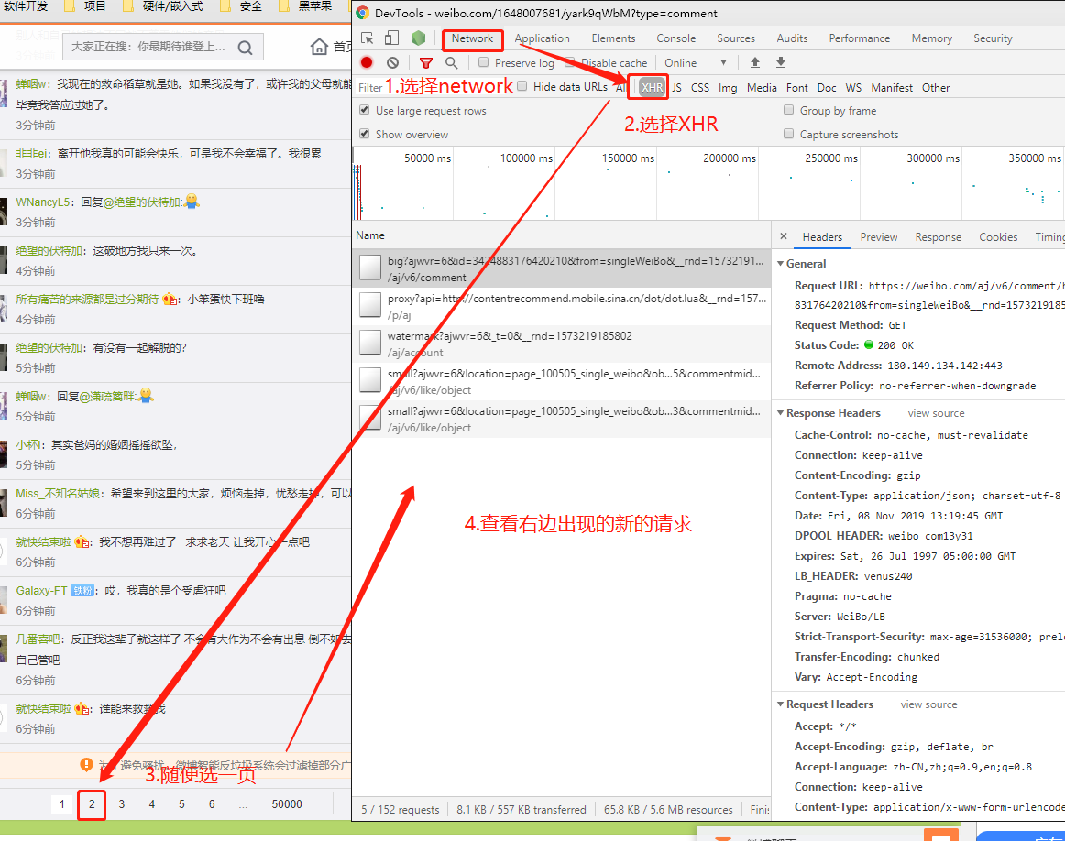Click the Name column header
The width and height of the screenshot is (1065, 841).
(370, 235)
